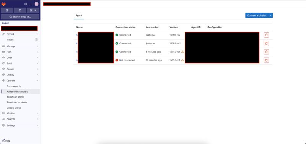The width and height of the screenshot is (306, 144).
Task: Click the red Not connected status icon
Action: coord(117,60)
